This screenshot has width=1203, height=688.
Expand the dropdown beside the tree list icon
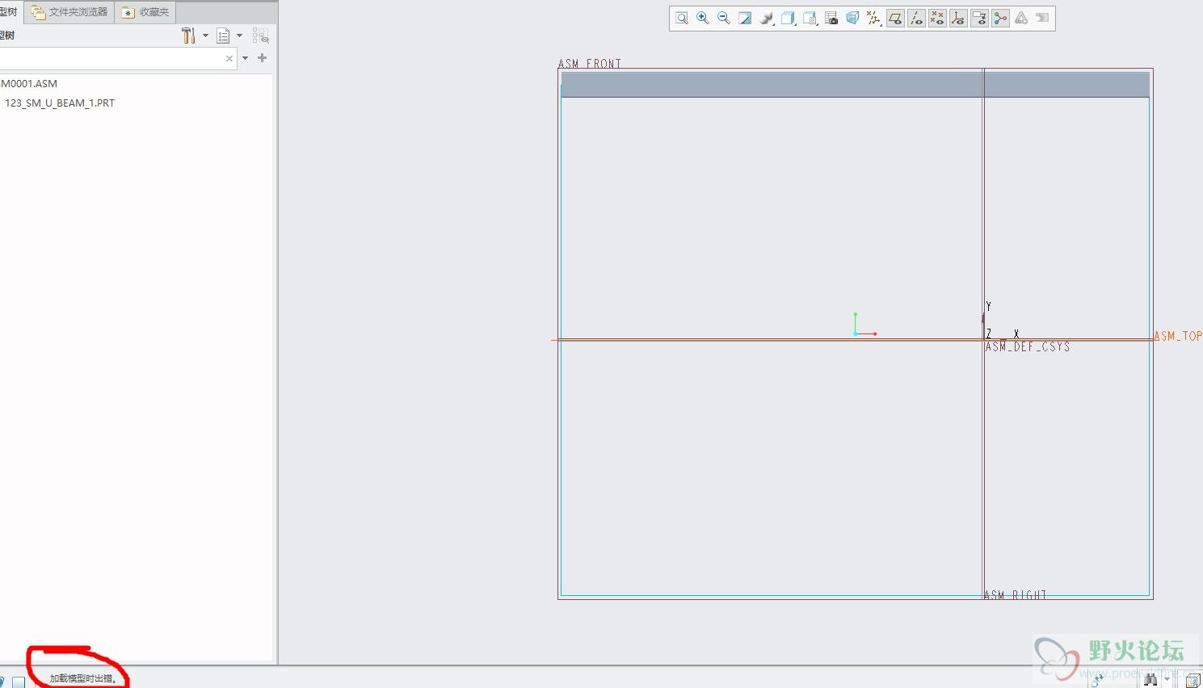tap(239, 36)
